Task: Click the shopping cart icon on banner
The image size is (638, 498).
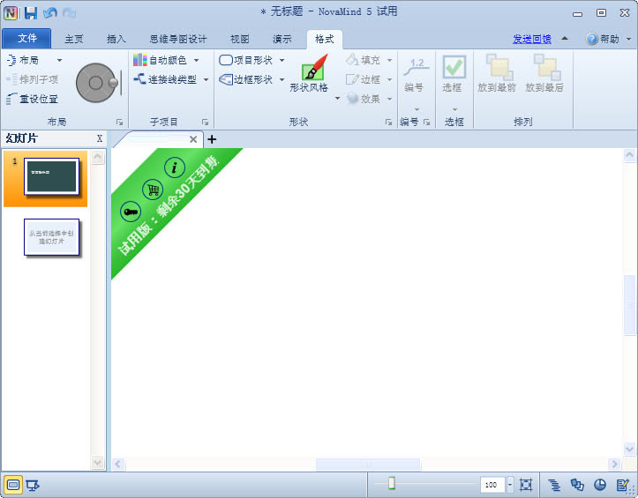Action: pos(154,189)
